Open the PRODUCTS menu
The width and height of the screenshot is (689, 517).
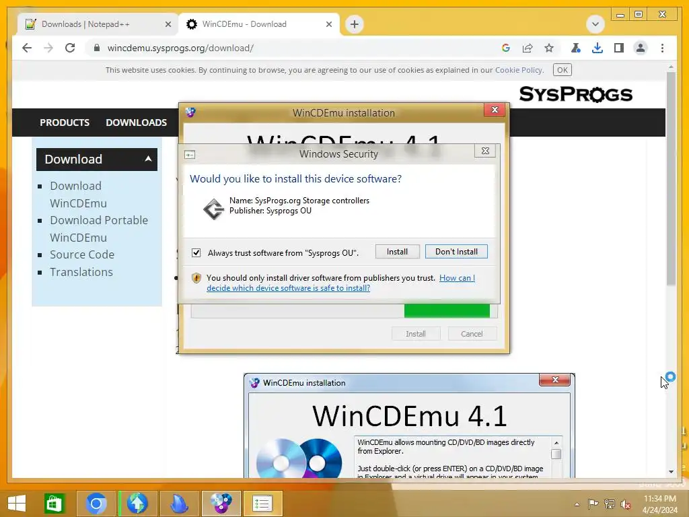(65, 123)
